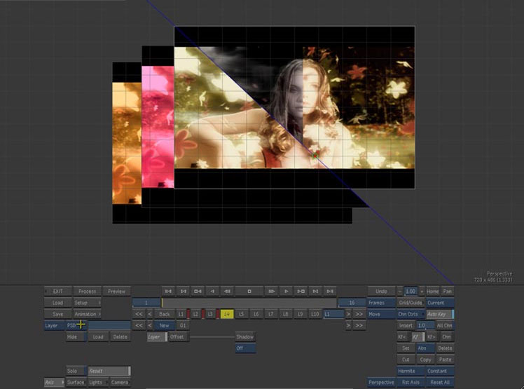Click the insert value field showing 1.0
This screenshot has width=524, height=389.
[x=425, y=325]
